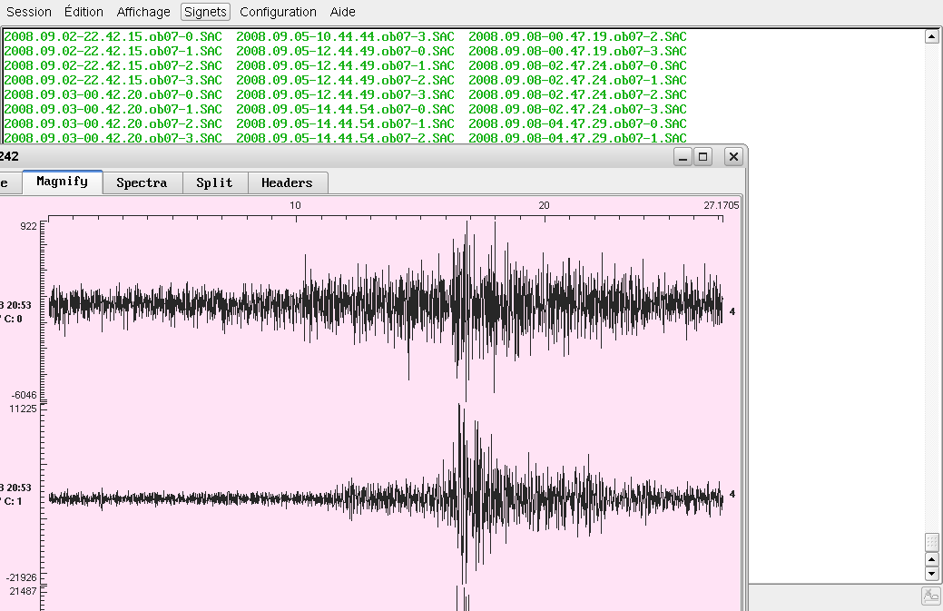
Task: Click the 27.1705 time axis end label
Action: click(x=721, y=205)
